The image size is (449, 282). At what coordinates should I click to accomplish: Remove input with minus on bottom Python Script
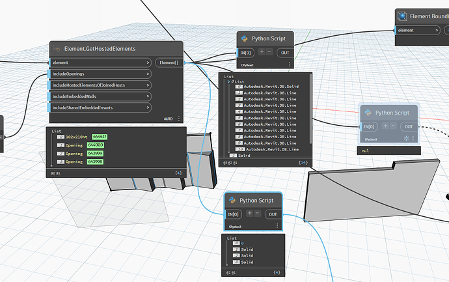(257, 214)
